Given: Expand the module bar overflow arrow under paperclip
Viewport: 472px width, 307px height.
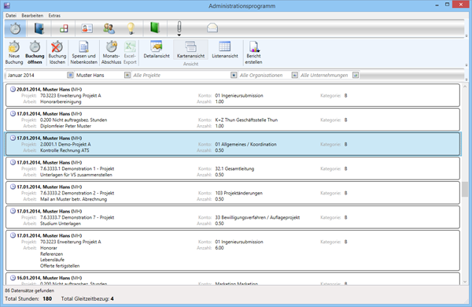Looking at the screenshot, I should (x=179, y=35).
